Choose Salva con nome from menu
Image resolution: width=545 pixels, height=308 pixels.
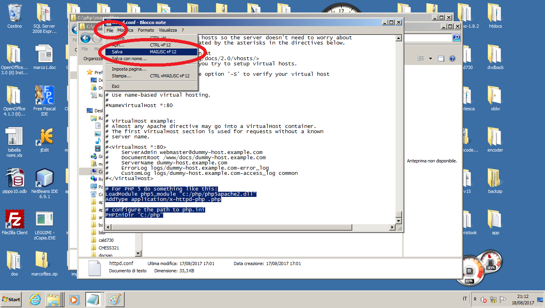[129, 59]
